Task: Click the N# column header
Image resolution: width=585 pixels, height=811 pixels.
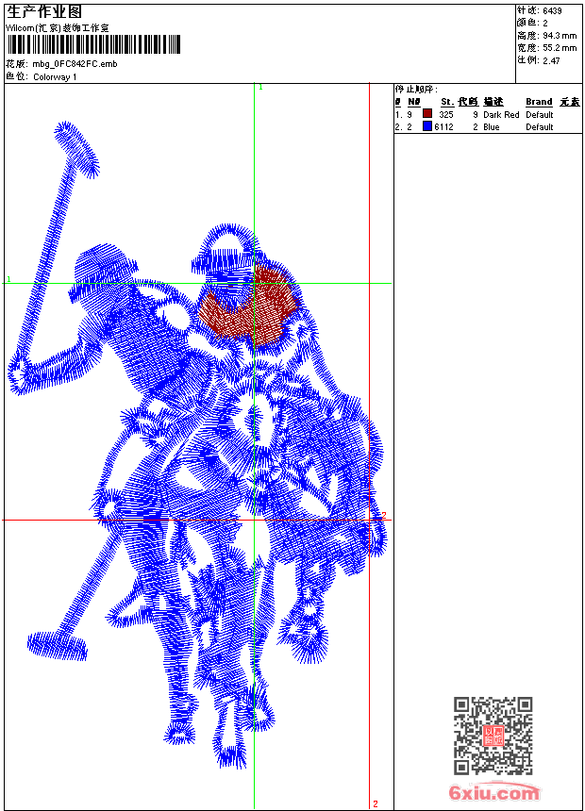Action: [413, 102]
